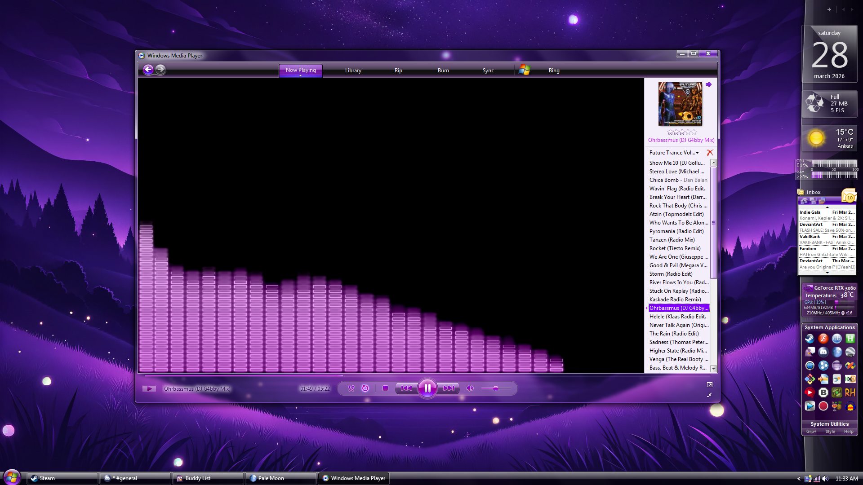The image size is (863, 485).
Task: Skip to the previous track
Action: [x=406, y=388]
